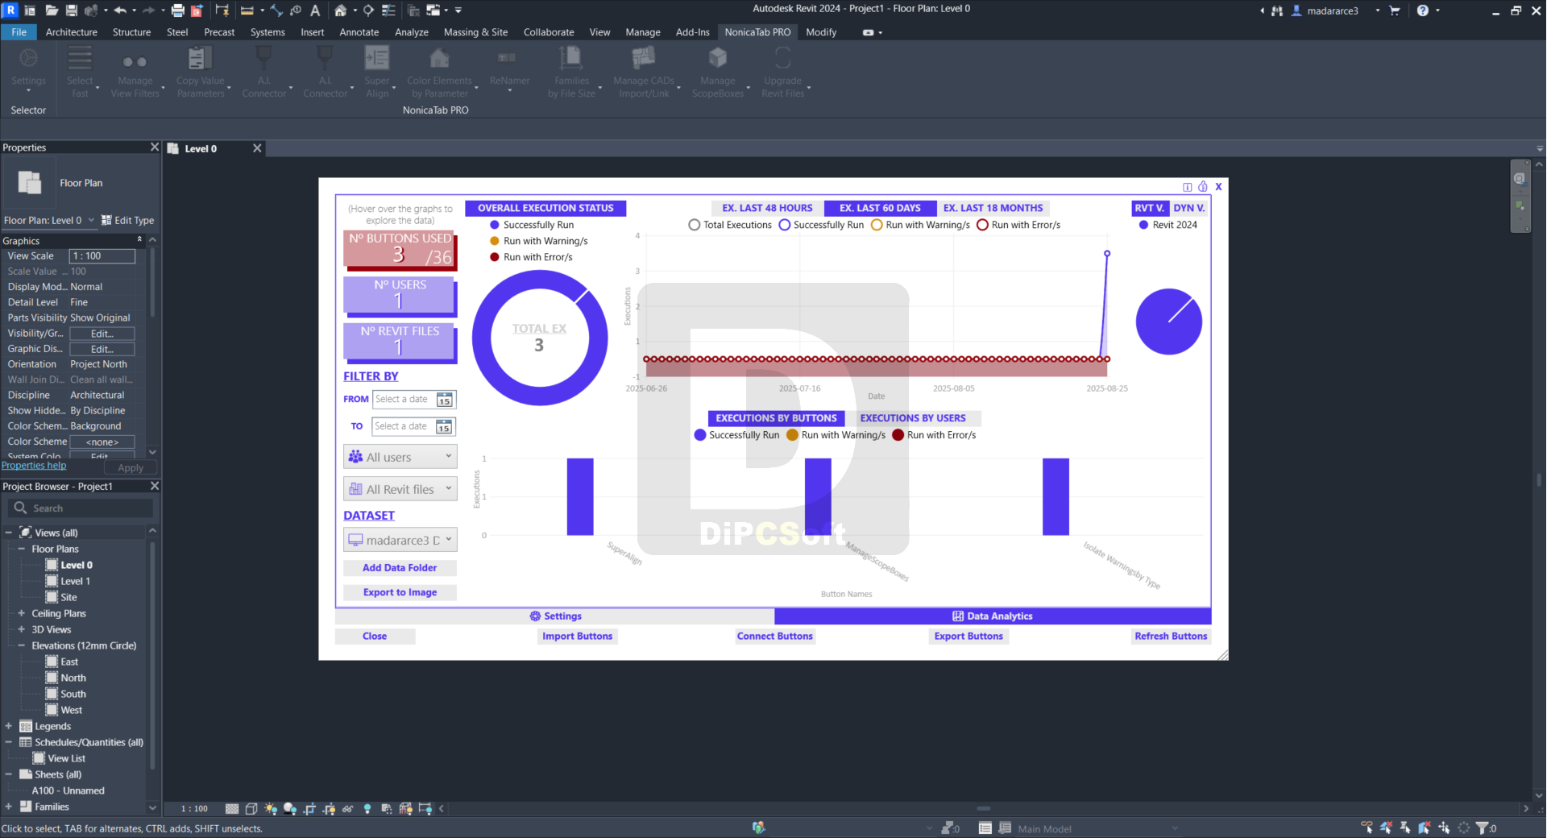Open the Default 3D View house icon
This screenshot has height=838, width=1547.
(341, 10)
